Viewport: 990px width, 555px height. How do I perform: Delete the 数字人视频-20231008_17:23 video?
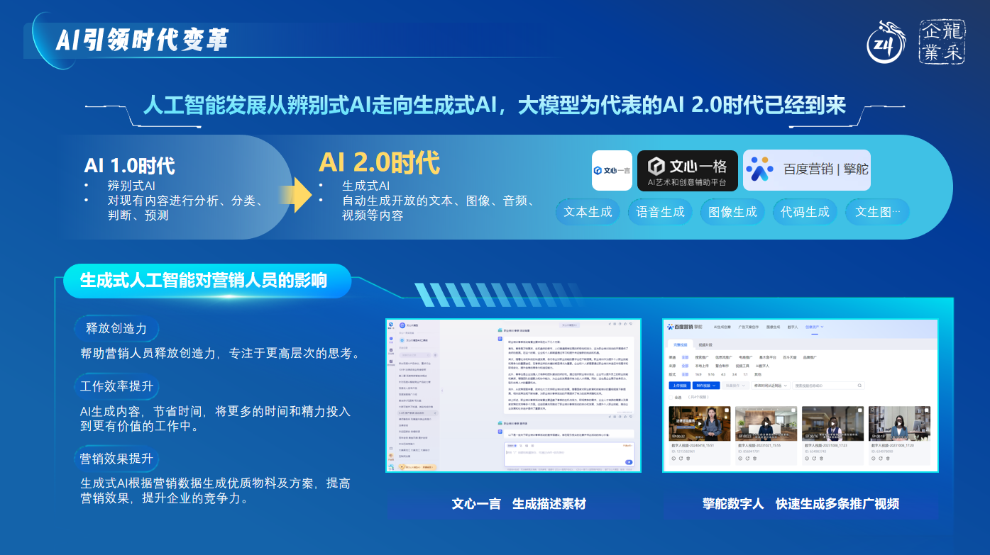click(x=823, y=459)
